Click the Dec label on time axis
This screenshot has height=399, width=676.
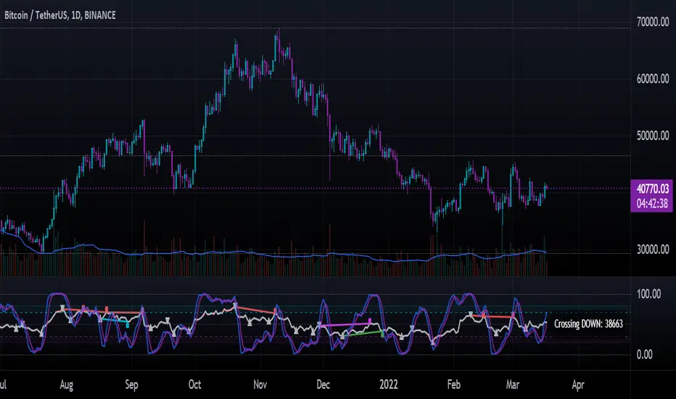(x=323, y=384)
